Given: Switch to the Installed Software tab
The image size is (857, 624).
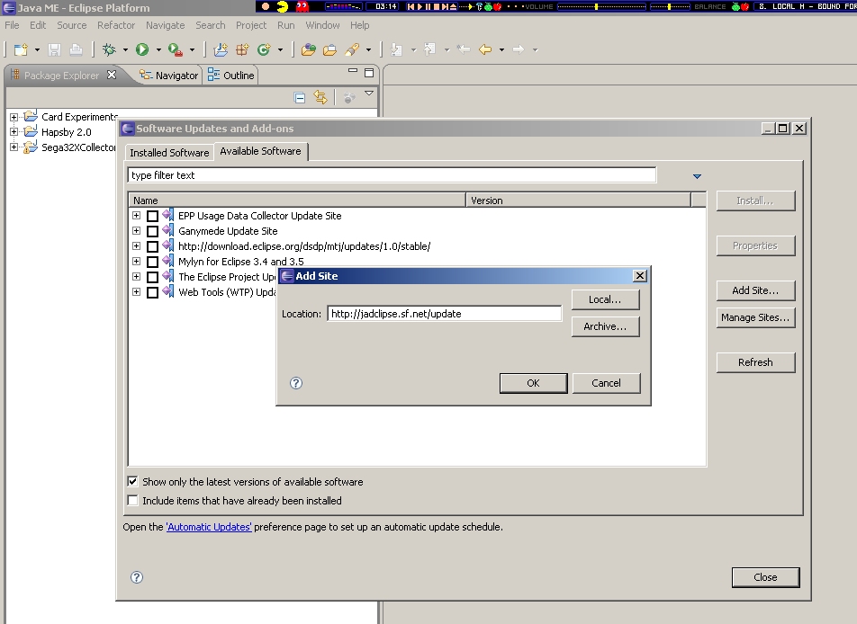Looking at the screenshot, I should click(x=169, y=153).
